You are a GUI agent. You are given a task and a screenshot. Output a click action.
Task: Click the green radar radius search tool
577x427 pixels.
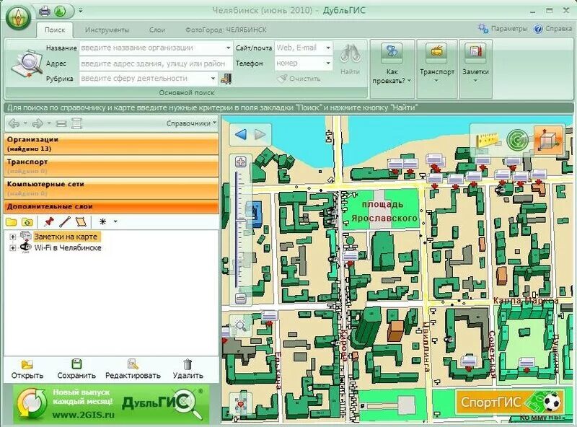(x=517, y=140)
